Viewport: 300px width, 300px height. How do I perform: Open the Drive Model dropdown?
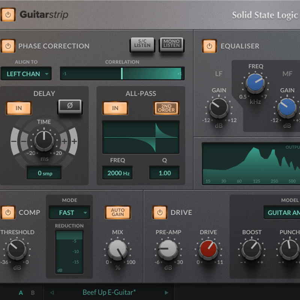pos(284,213)
